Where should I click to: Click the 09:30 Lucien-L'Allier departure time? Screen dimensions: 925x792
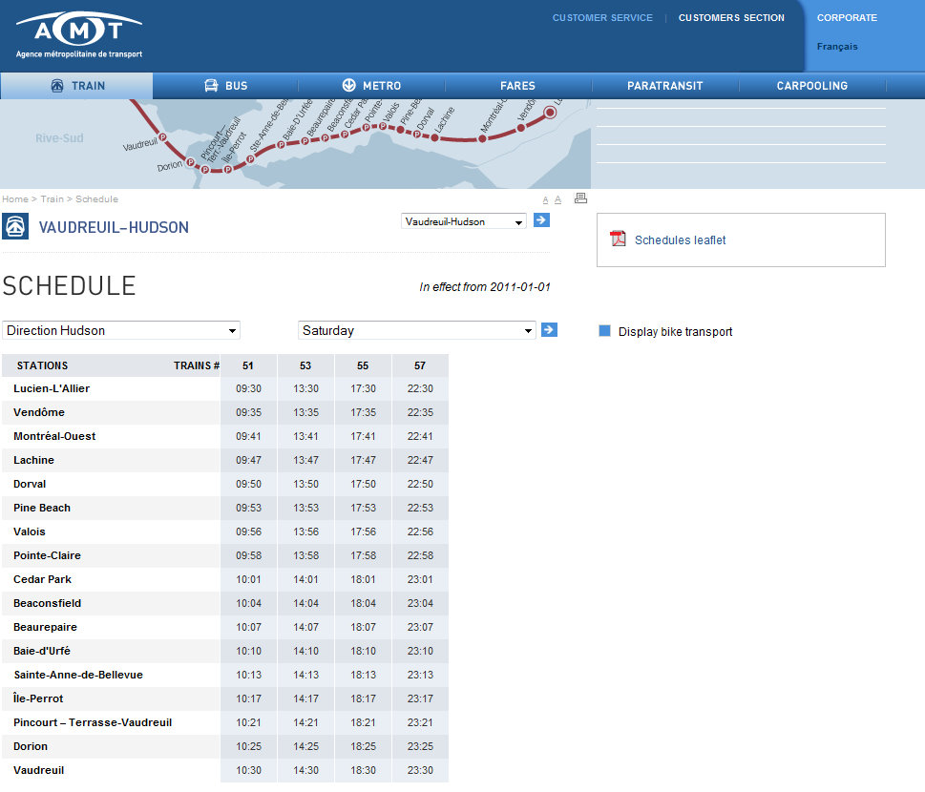248,389
